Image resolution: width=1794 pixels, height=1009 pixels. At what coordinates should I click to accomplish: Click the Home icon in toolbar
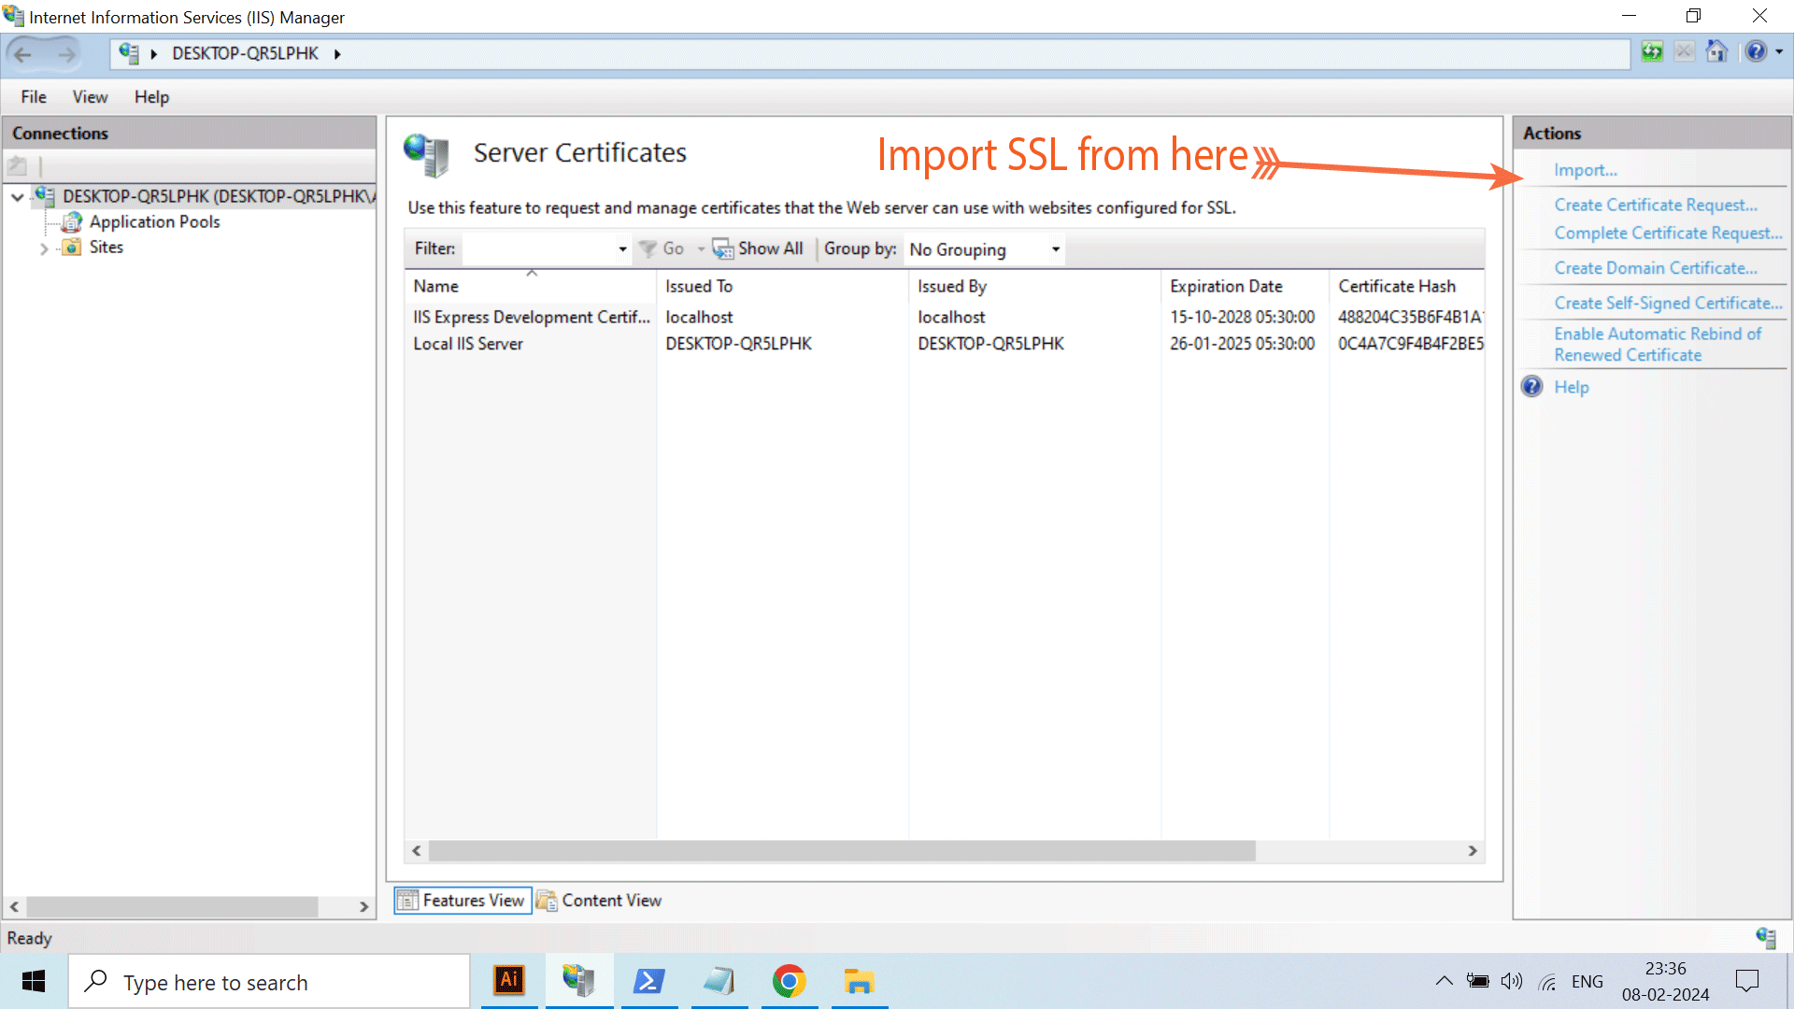[x=1716, y=51]
